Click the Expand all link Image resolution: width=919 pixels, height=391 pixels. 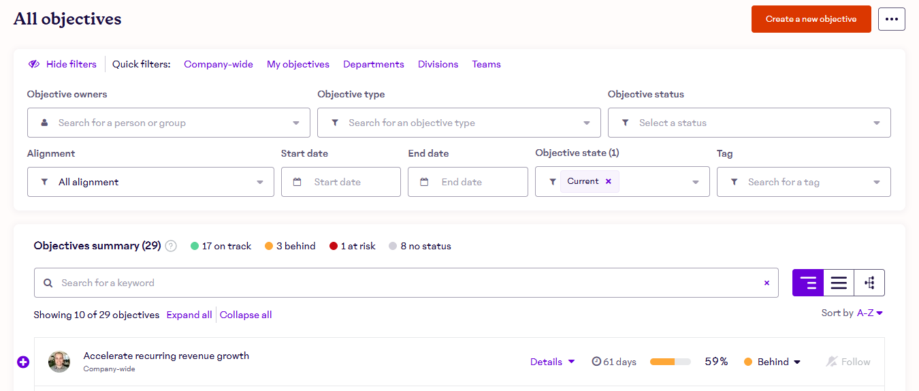[189, 315]
